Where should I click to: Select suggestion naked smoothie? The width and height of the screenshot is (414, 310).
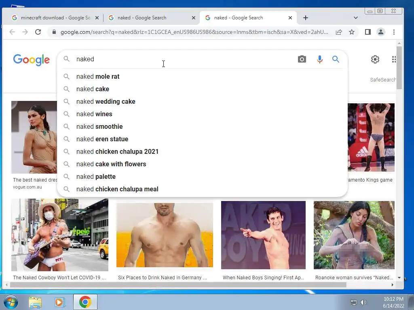click(202, 126)
